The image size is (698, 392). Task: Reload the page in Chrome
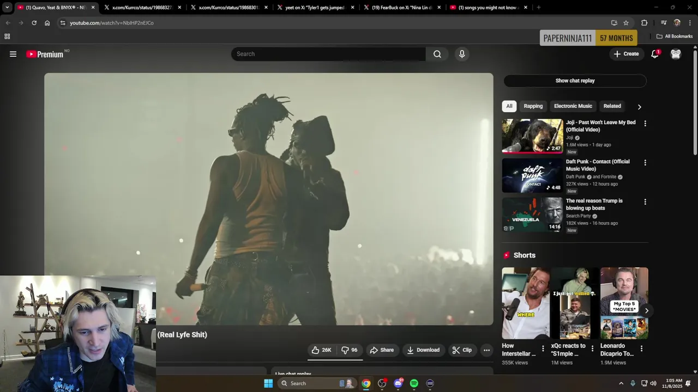34,23
